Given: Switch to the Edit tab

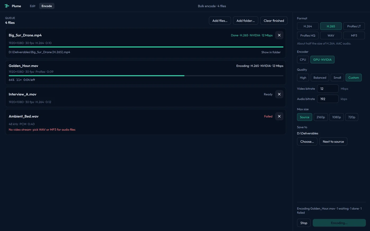Looking at the screenshot, I should 33,6.
